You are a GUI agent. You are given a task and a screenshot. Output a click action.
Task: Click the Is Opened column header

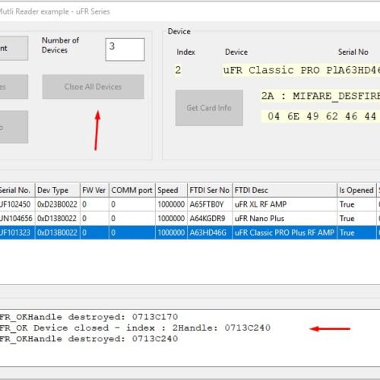pyautogui.click(x=356, y=190)
